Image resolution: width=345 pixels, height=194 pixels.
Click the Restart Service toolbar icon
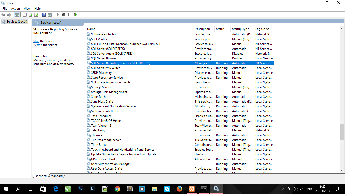point(75,15)
